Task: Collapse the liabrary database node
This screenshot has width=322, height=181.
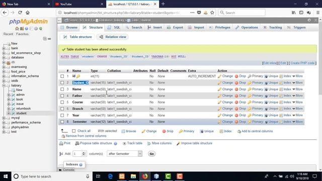Action: point(4,85)
